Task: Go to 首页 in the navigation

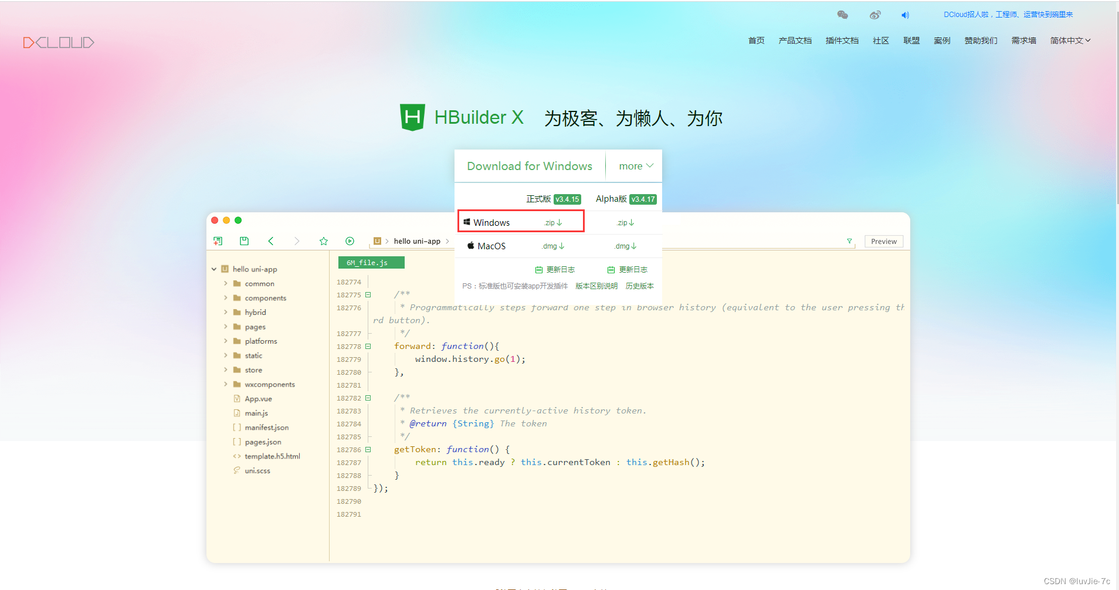Action: click(x=757, y=40)
